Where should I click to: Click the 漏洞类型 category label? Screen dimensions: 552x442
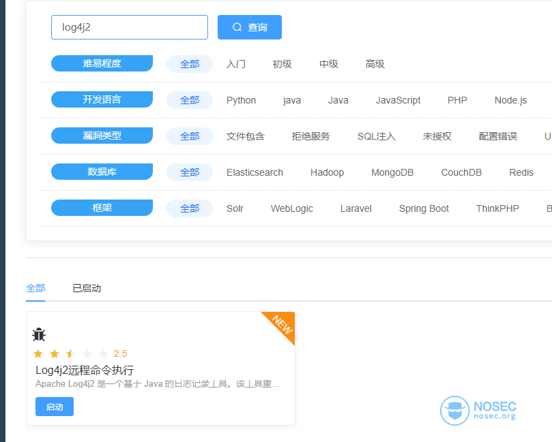point(102,136)
